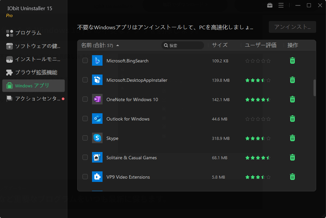Click the app list vertical scrollbar thumb
This screenshot has height=218, width=326.
pos(314,88)
